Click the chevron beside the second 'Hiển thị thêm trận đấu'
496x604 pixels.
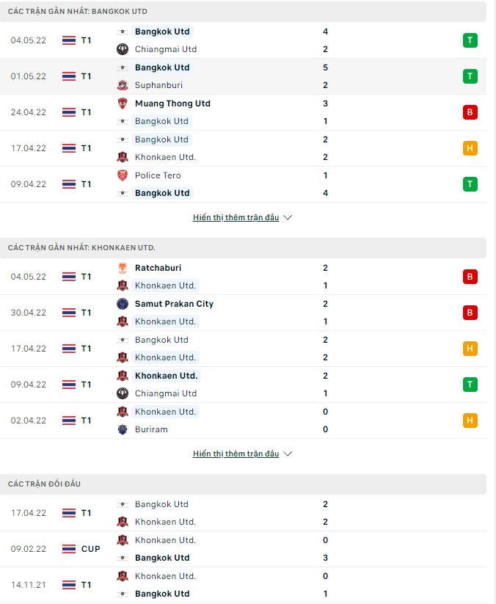(x=288, y=453)
